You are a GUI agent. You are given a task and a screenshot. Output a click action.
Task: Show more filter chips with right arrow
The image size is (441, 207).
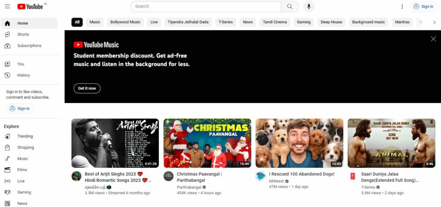[434, 22]
